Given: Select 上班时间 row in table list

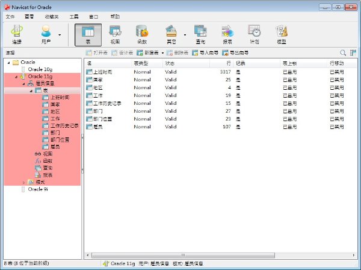Looking at the screenshot, I should coord(221,72).
